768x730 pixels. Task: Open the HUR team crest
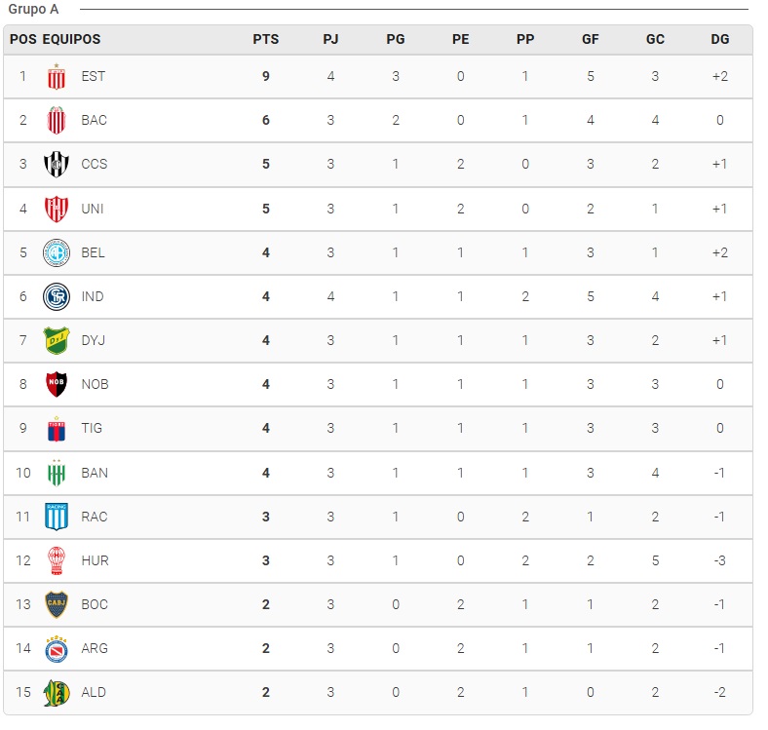[57, 561]
